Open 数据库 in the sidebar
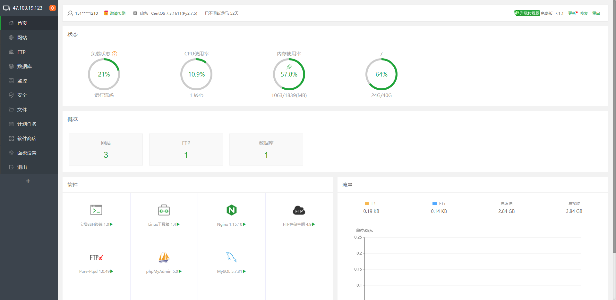 (x=29, y=66)
